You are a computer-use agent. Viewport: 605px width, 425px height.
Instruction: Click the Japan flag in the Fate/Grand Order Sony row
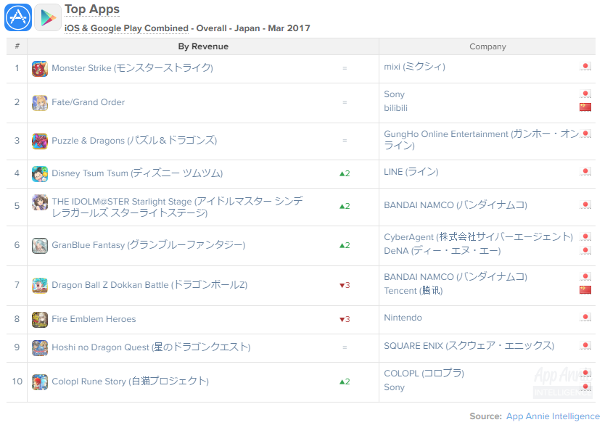click(x=585, y=94)
